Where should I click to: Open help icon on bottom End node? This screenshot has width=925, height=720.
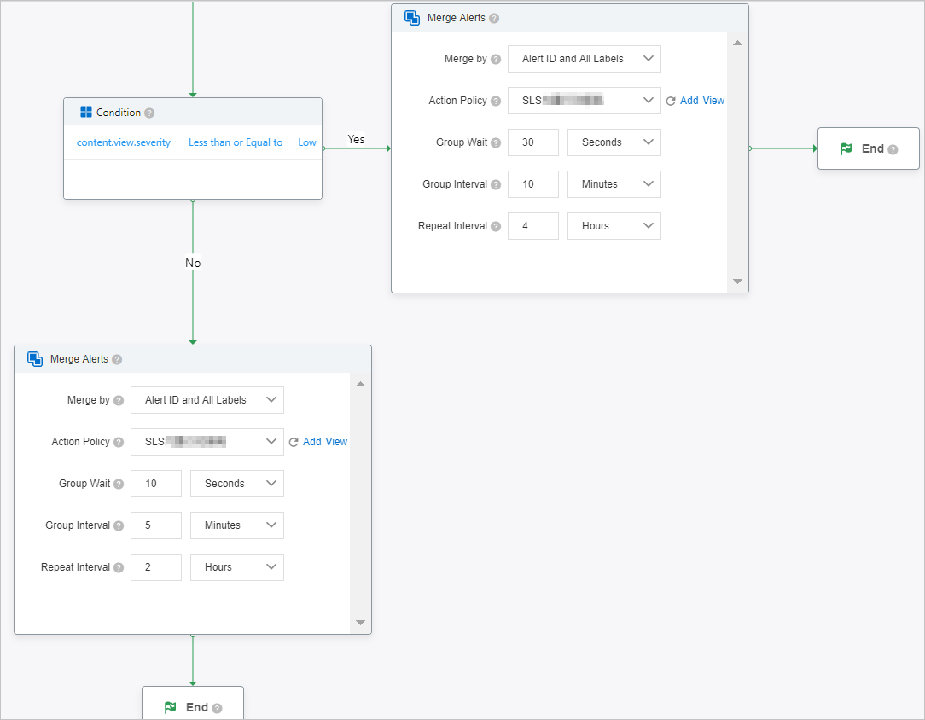[217, 709]
